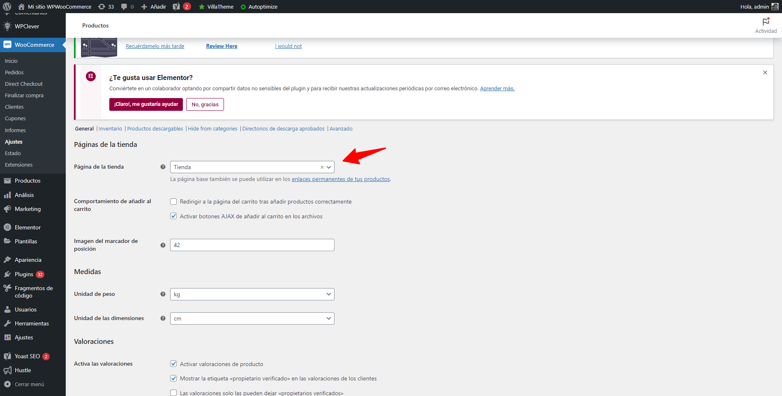Click the Herramientas wrench icon
The image size is (782, 396).
click(7, 323)
